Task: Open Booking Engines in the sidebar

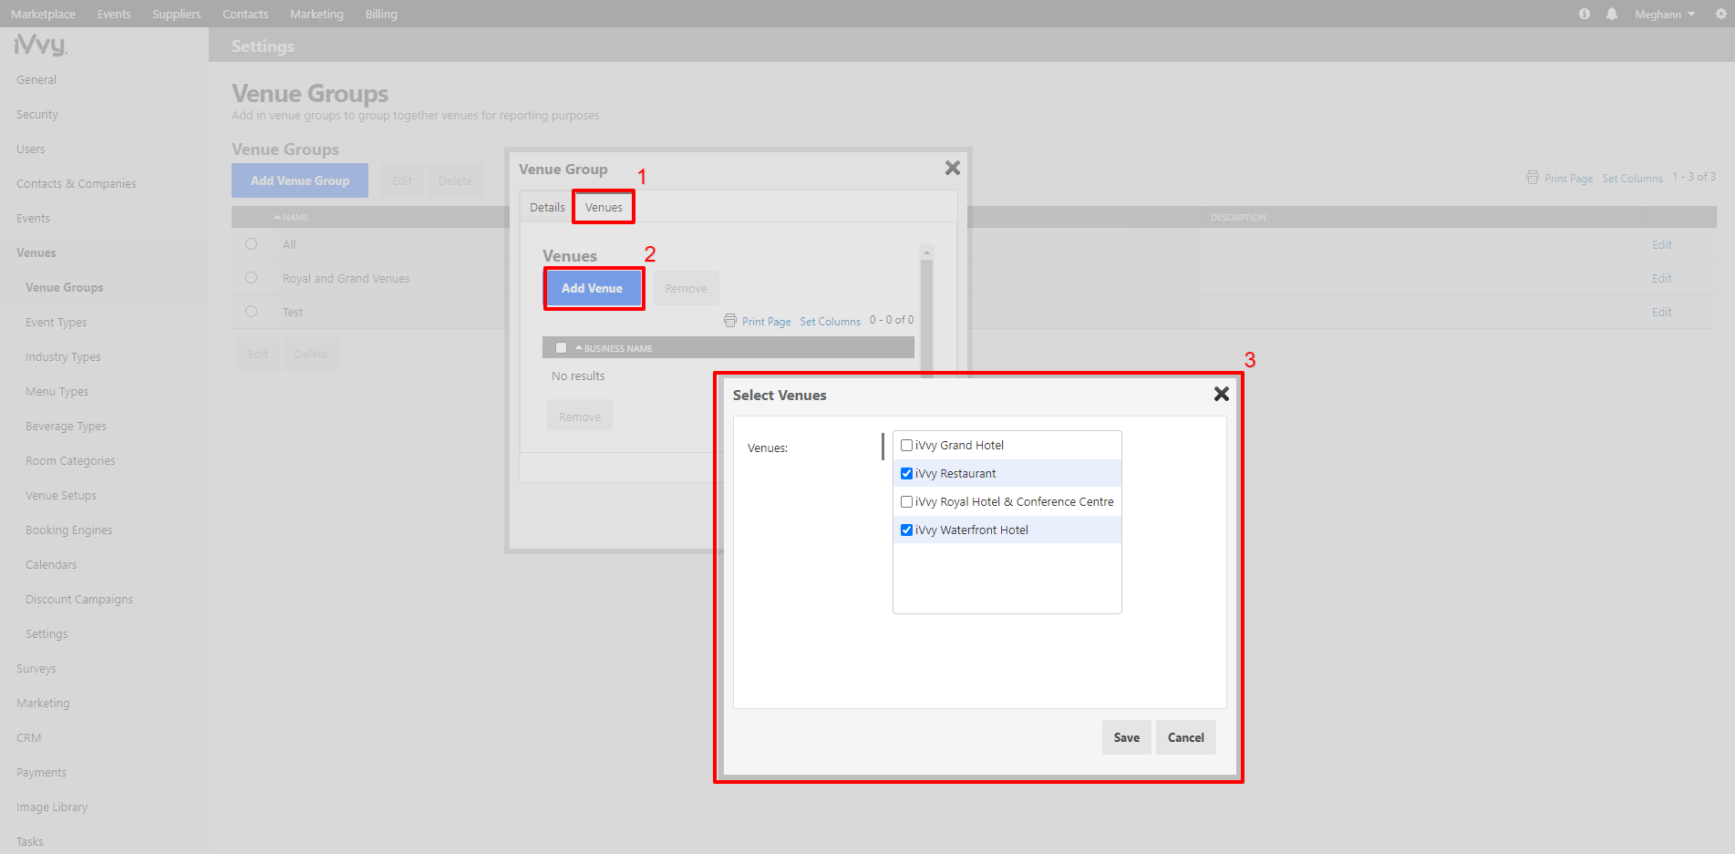Action: (68, 530)
